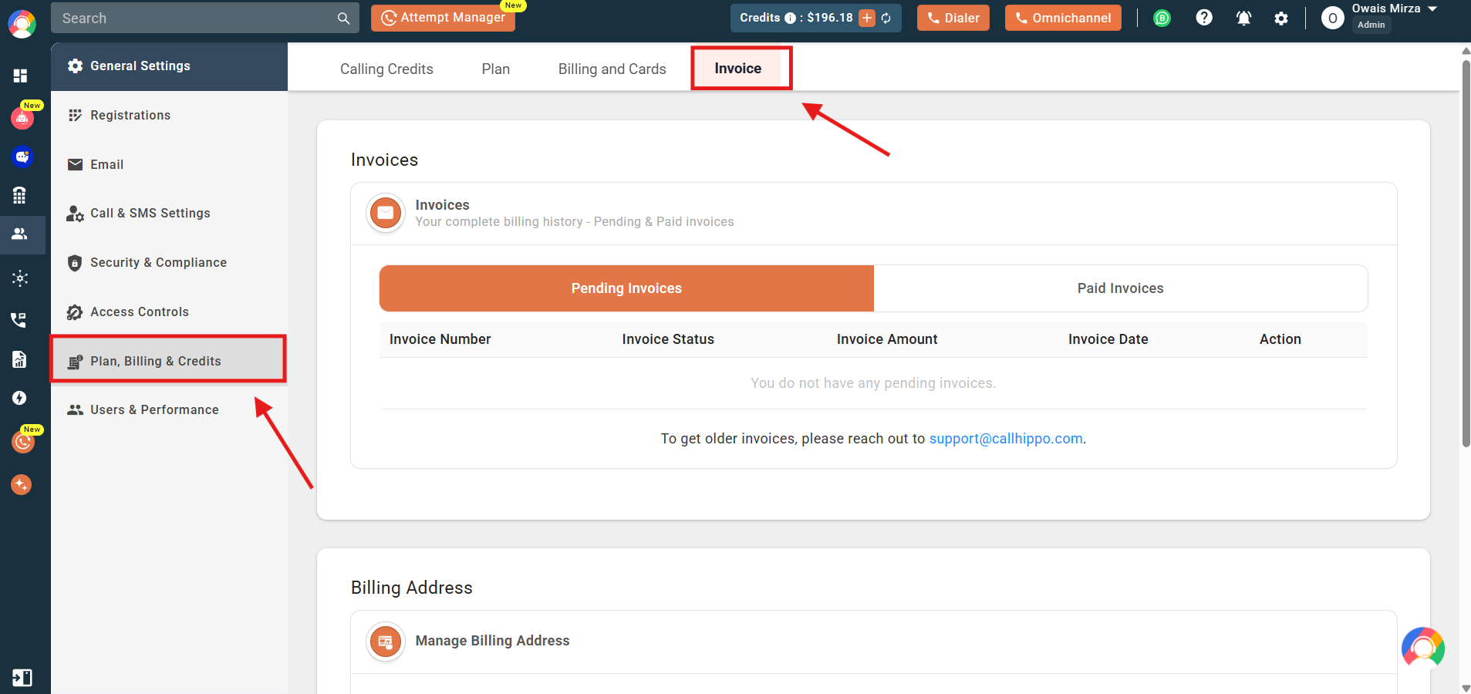Switch to the Billing and Cards tab

click(x=612, y=69)
